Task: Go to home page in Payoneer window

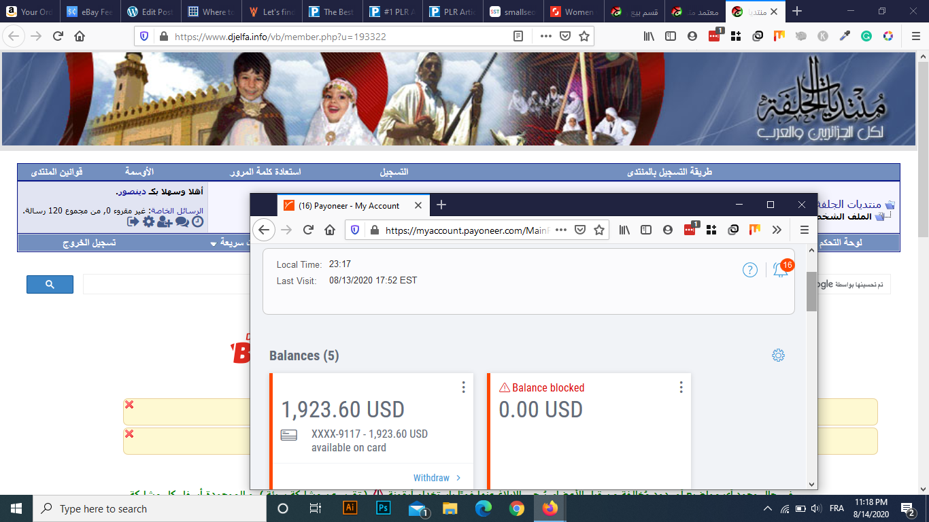Action: pyautogui.click(x=330, y=230)
